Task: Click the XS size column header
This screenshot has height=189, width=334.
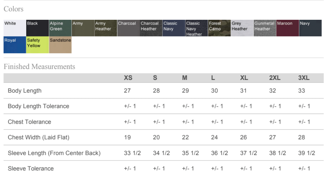Action: 128,78
